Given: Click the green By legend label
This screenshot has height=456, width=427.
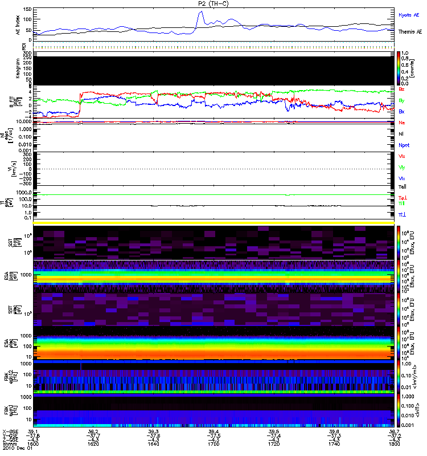Looking at the screenshot, I should [401, 101].
